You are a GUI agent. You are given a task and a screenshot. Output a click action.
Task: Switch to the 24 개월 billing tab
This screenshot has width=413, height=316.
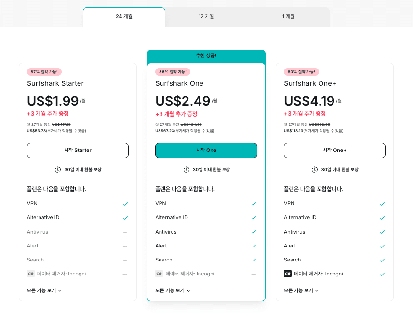click(x=124, y=17)
